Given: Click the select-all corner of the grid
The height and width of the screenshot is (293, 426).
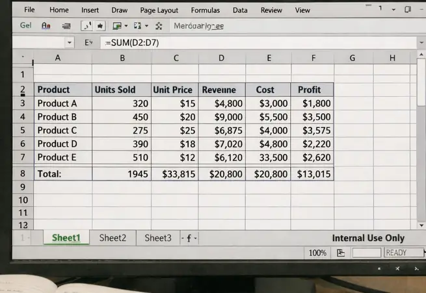Looking at the screenshot, I should (x=23, y=58).
